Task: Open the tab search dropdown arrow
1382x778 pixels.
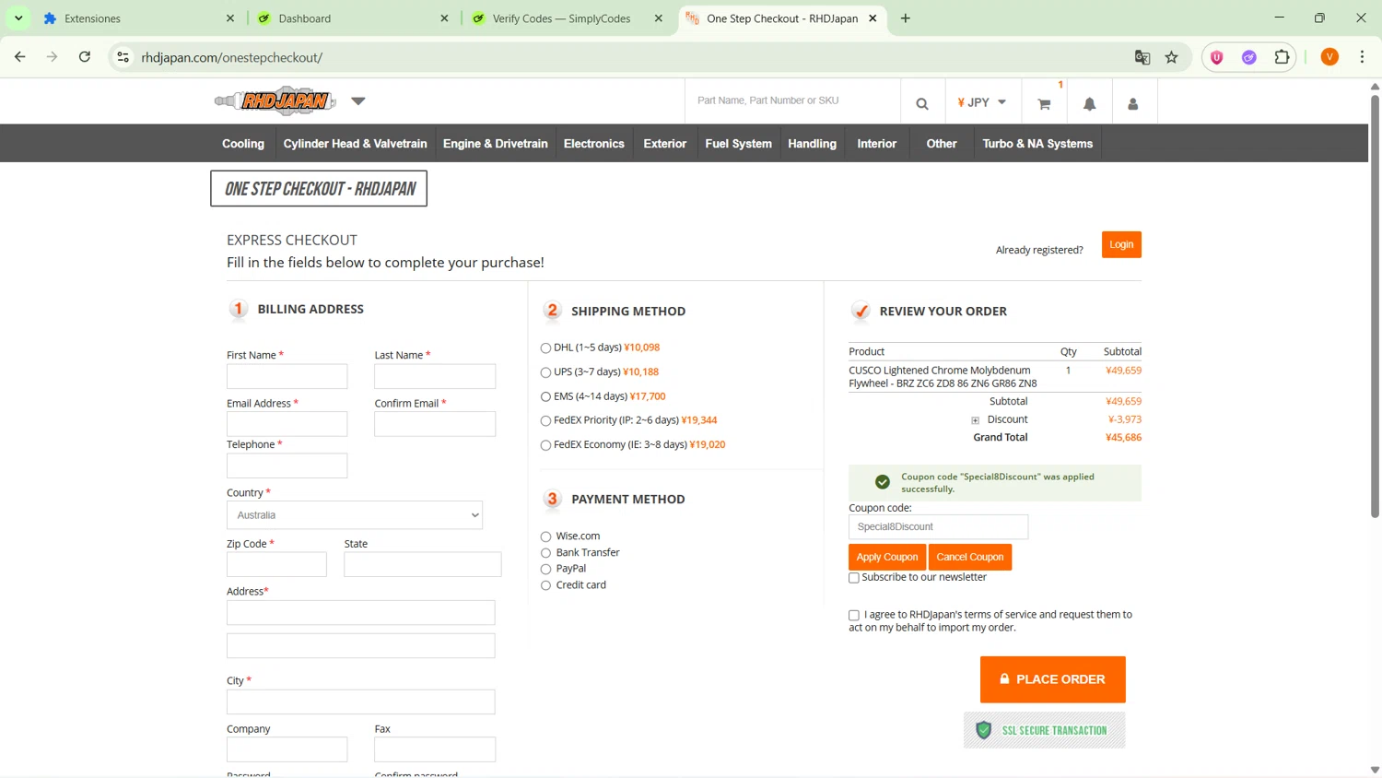Action: coord(18,18)
